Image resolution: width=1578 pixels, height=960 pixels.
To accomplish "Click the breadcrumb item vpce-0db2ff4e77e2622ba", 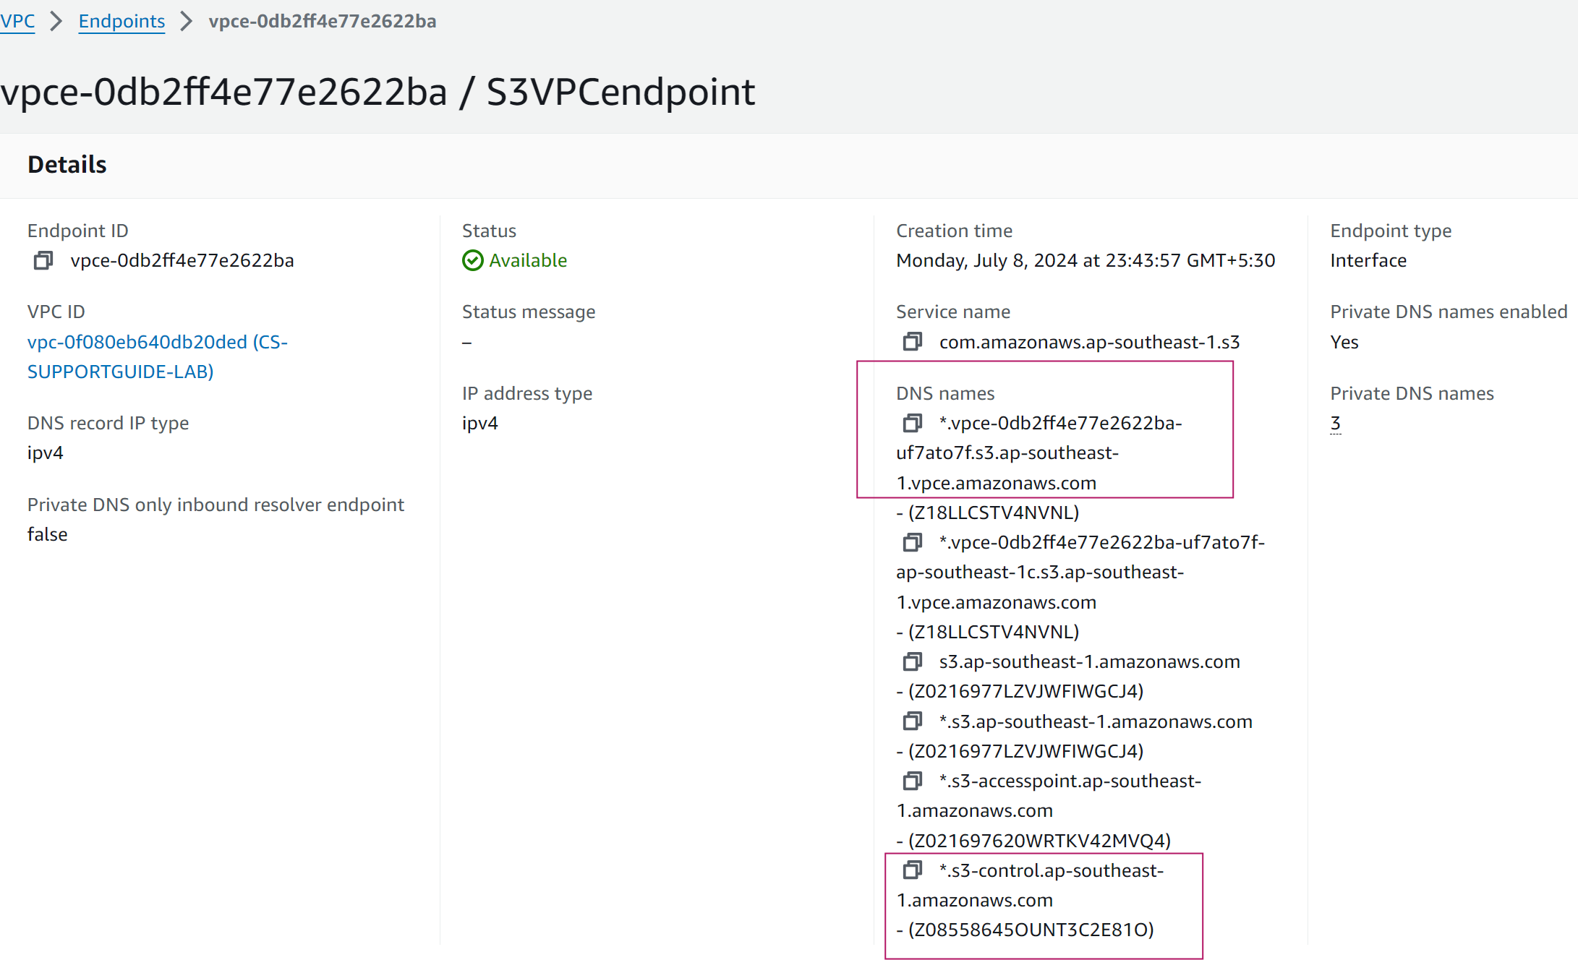I will 323,21.
